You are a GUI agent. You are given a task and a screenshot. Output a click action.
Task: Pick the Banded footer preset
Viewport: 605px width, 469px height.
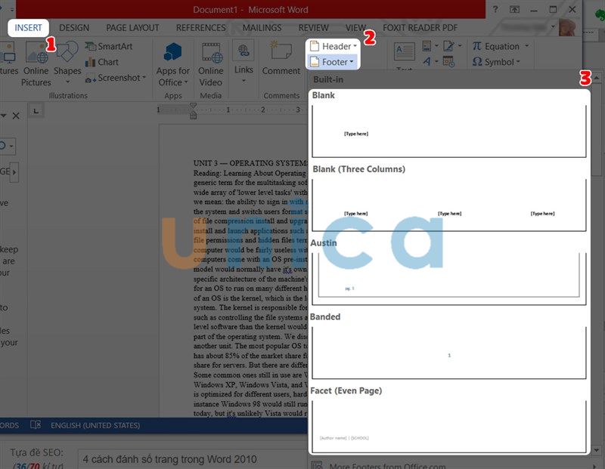click(x=449, y=352)
